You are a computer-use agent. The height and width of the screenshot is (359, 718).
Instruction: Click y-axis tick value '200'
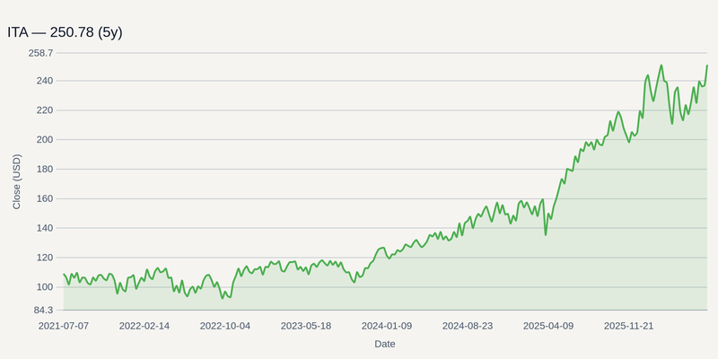(x=44, y=140)
